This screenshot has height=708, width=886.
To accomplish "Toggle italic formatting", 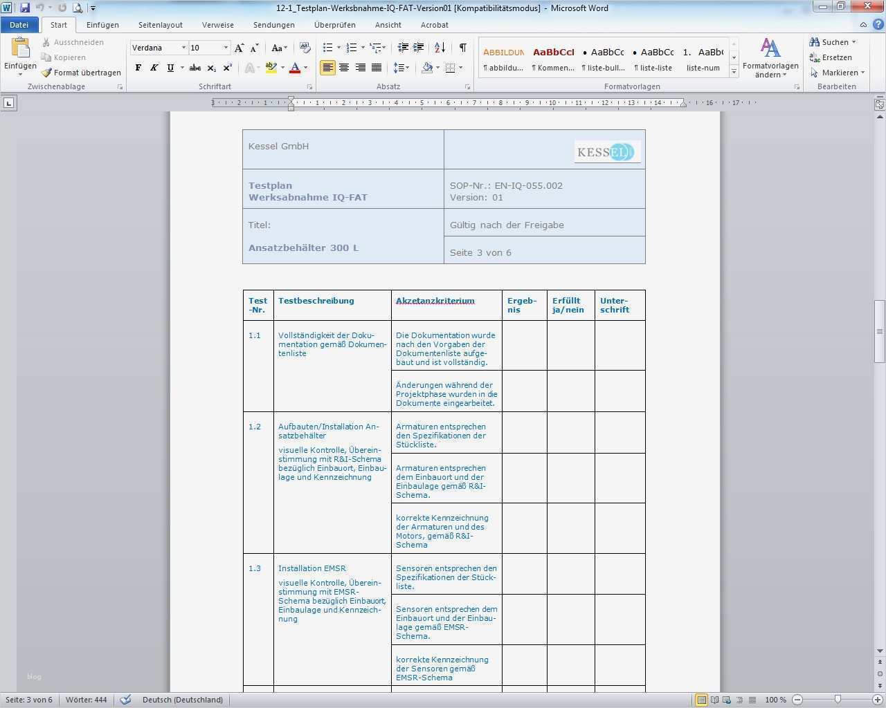I will (x=154, y=68).
